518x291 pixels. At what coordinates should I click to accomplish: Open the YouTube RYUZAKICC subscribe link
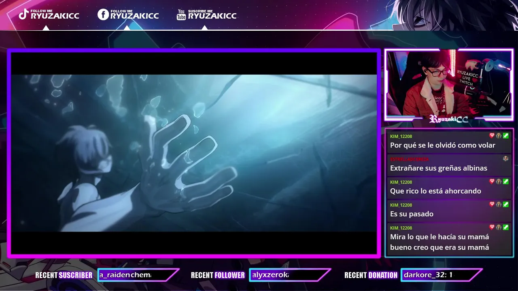(x=206, y=15)
